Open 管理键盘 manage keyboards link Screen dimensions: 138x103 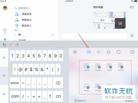pyautogui.click(x=130, y=101)
